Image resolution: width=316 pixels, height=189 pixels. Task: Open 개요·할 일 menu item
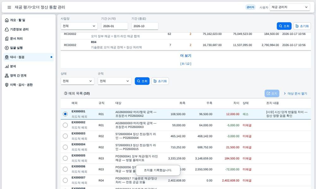coord(29,20)
